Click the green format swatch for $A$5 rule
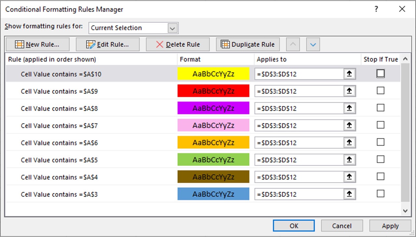 (213, 160)
